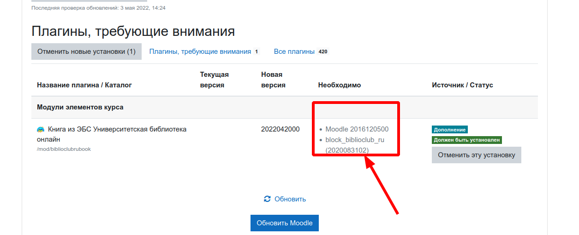Viewport: 579px width, 235px height.
Task: Click the Источник / Статус column header
Action: (x=462, y=85)
